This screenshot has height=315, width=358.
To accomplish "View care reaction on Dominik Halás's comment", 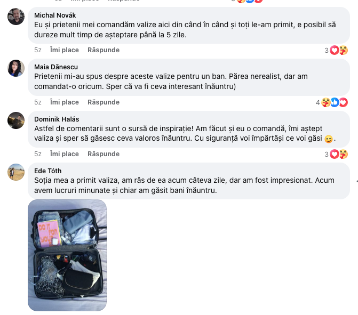I will 344,154.
